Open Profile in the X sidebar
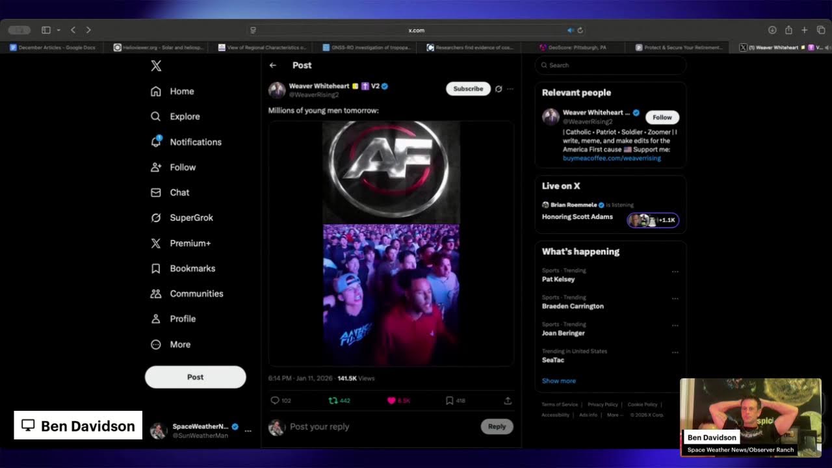Viewport: 832px width, 468px height. coord(174,319)
